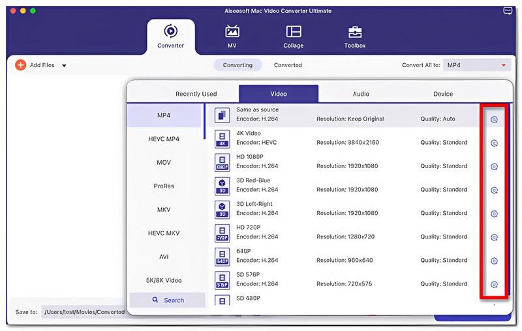Screen dimensions: 522x331
Task: Click 'Resolution: 720x576' text
Action: pyautogui.click(x=344, y=284)
